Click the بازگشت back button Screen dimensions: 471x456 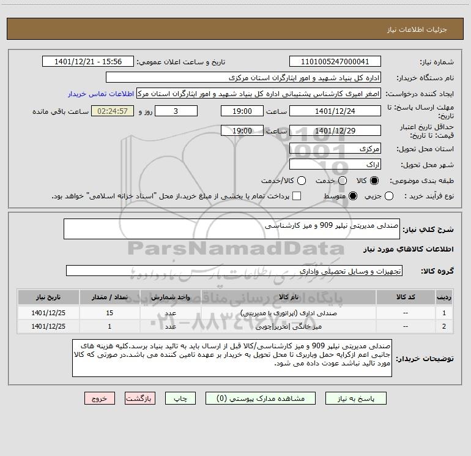click(140, 398)
